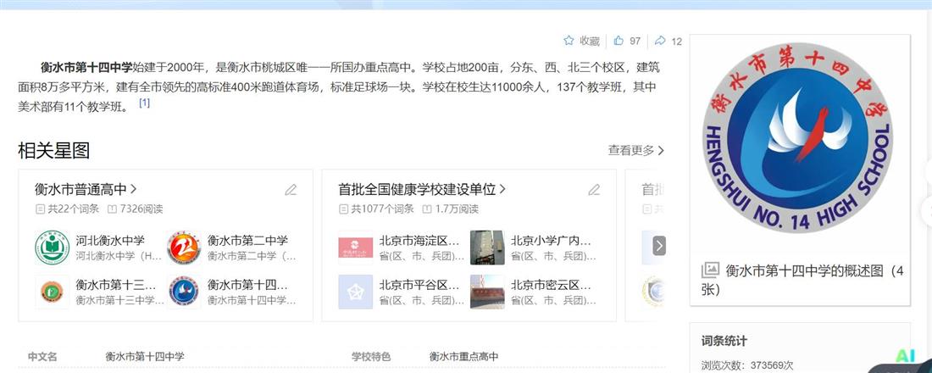Click the 学校特色 value 衡水市重点高中
Image resolution: width=932 pixels, height=373 pixels.
tap(463, 356)
